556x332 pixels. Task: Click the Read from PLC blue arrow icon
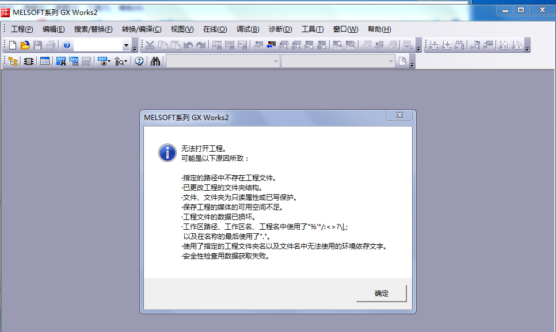(x=271, y=45)
